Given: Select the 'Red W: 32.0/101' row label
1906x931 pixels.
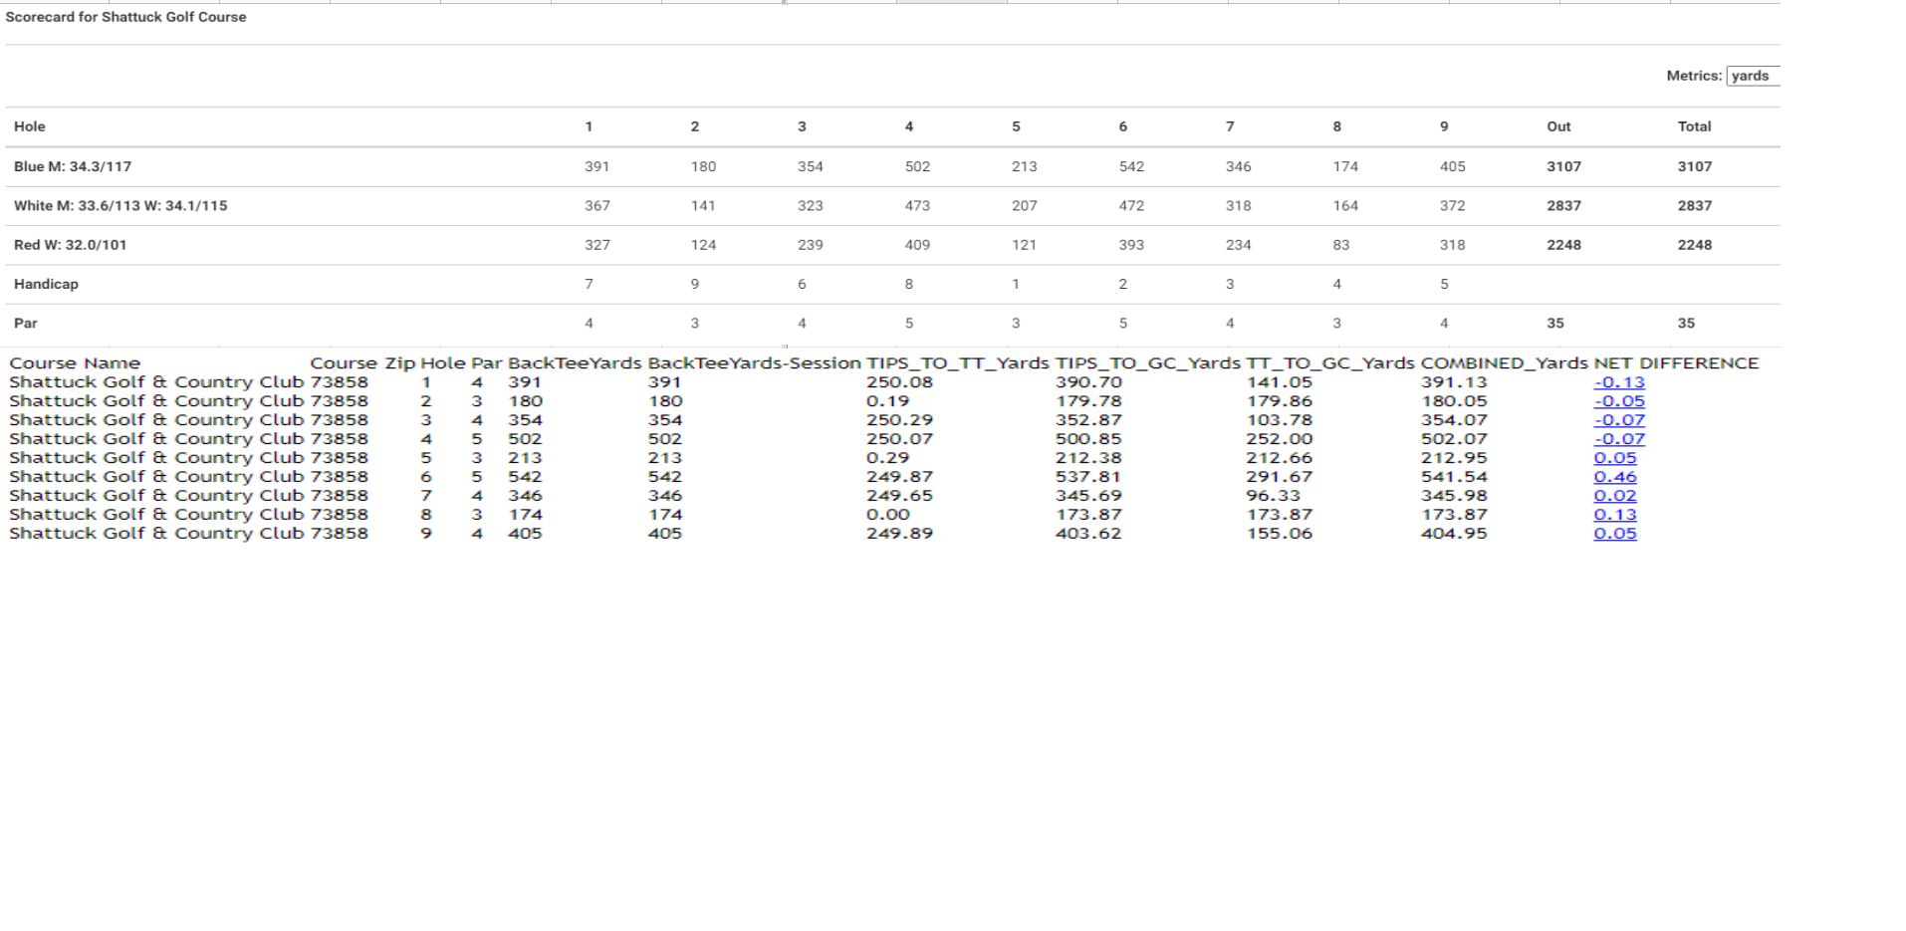Looking at the screenshot, I should pos(70,245).
